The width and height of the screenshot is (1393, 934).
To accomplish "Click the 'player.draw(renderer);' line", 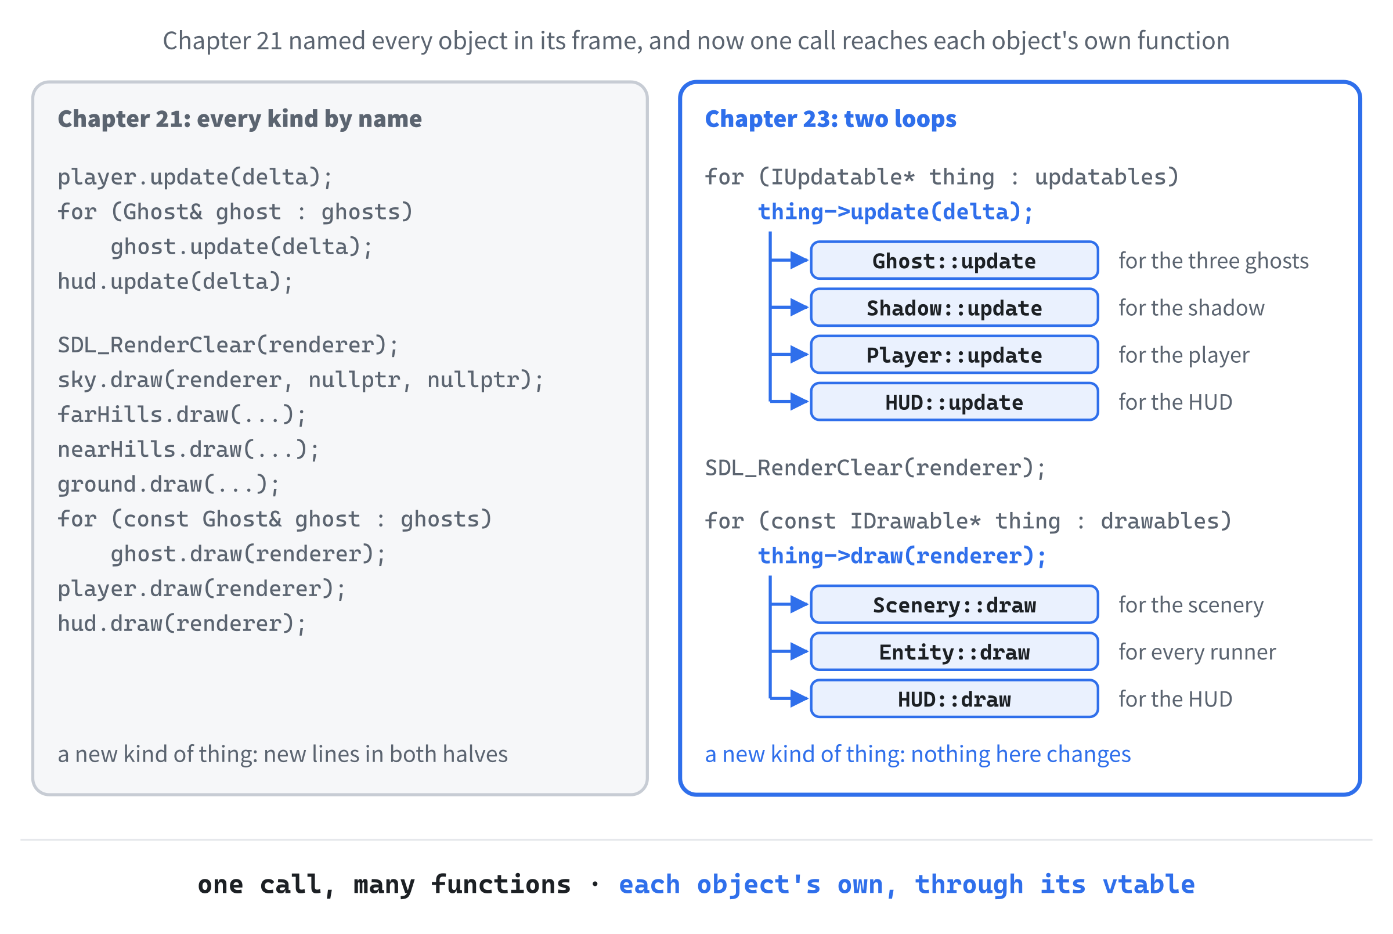I will point(201,589).
